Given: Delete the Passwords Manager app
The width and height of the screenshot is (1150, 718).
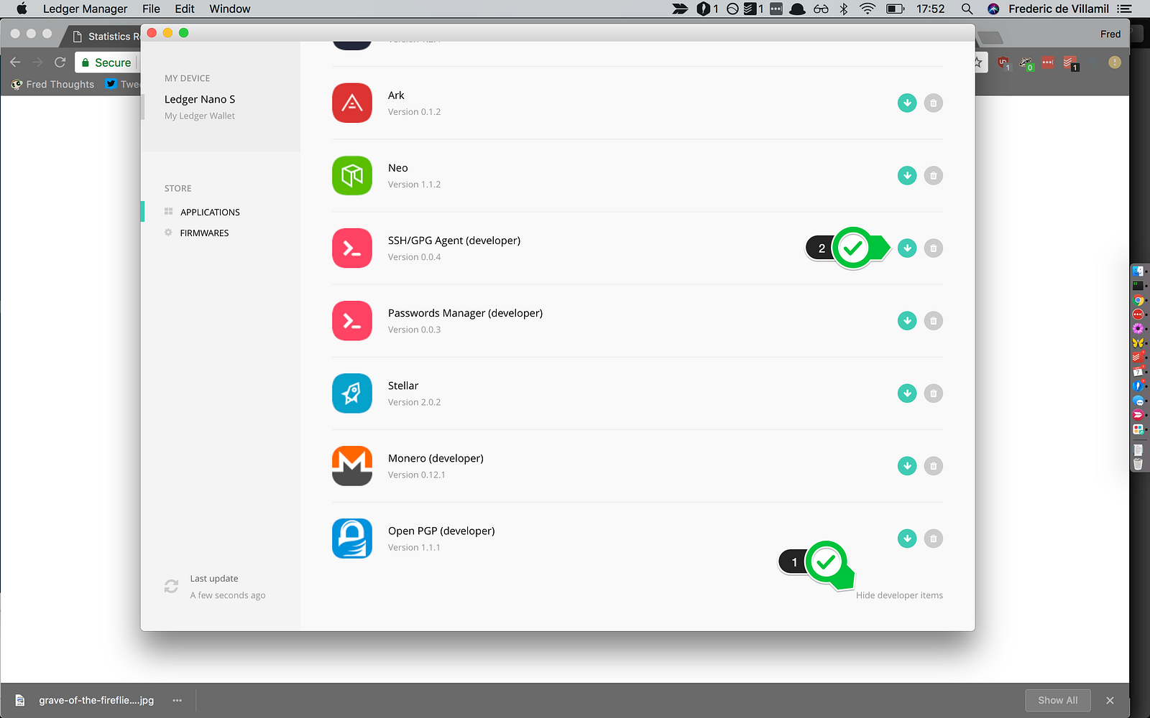Looking at the screenshot, I should pos(933,320).
